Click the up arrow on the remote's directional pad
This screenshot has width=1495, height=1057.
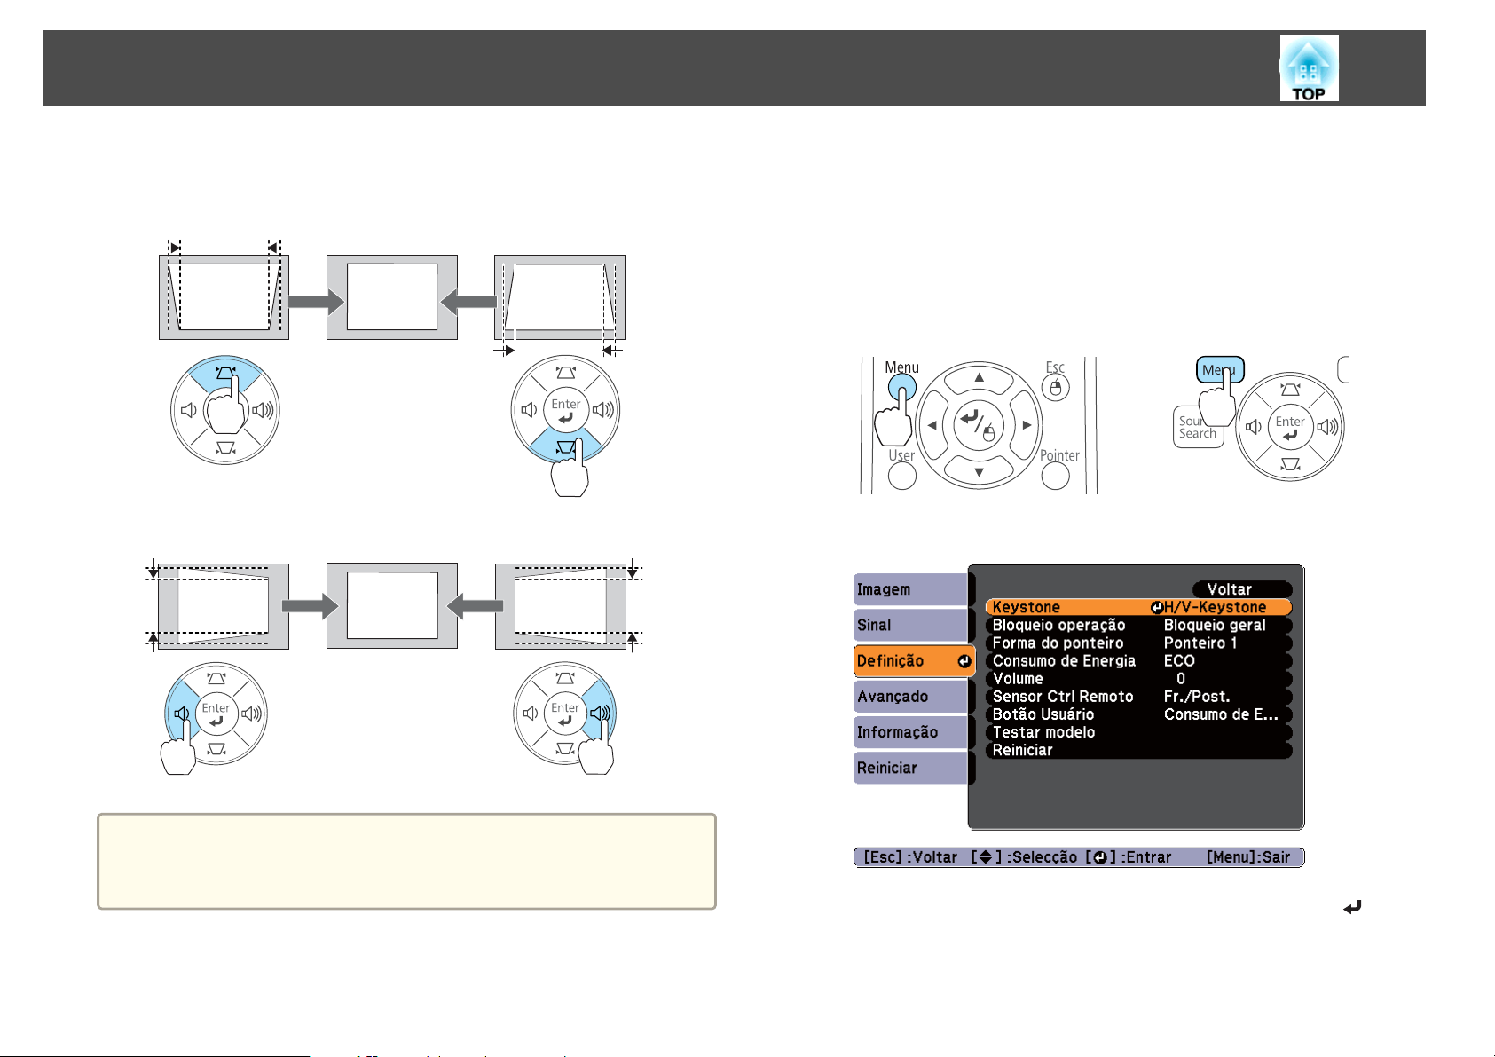980,378
